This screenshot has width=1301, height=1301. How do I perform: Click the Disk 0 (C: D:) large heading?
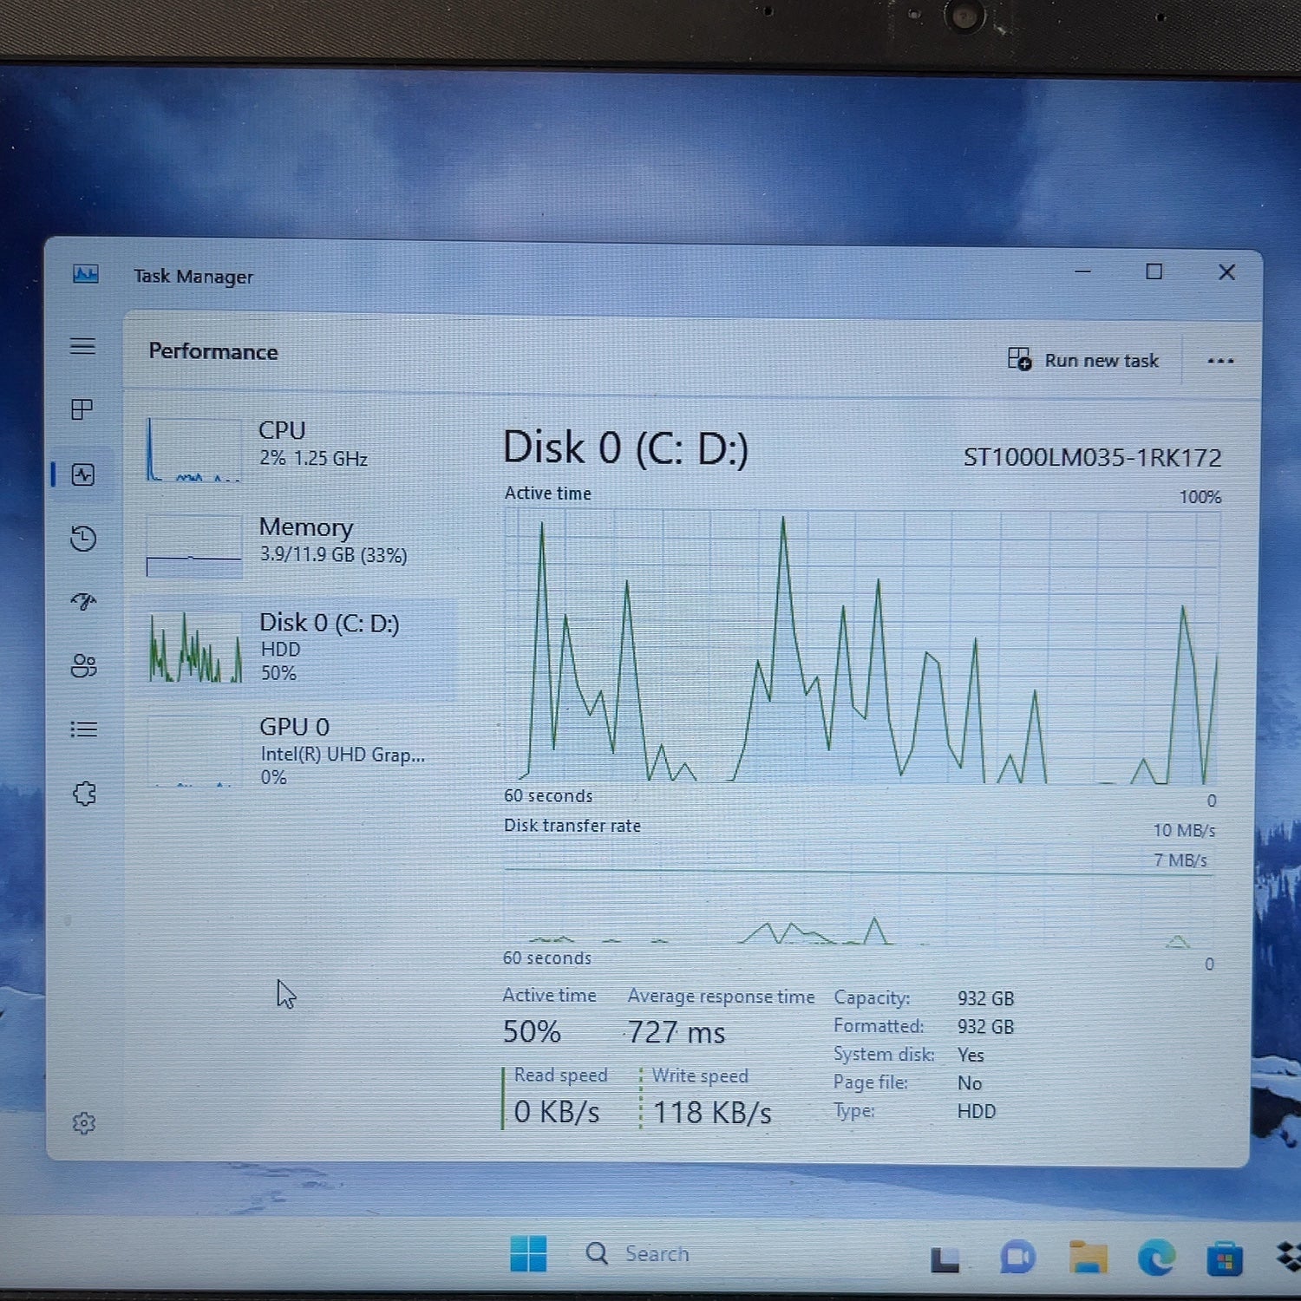point(625,448)
